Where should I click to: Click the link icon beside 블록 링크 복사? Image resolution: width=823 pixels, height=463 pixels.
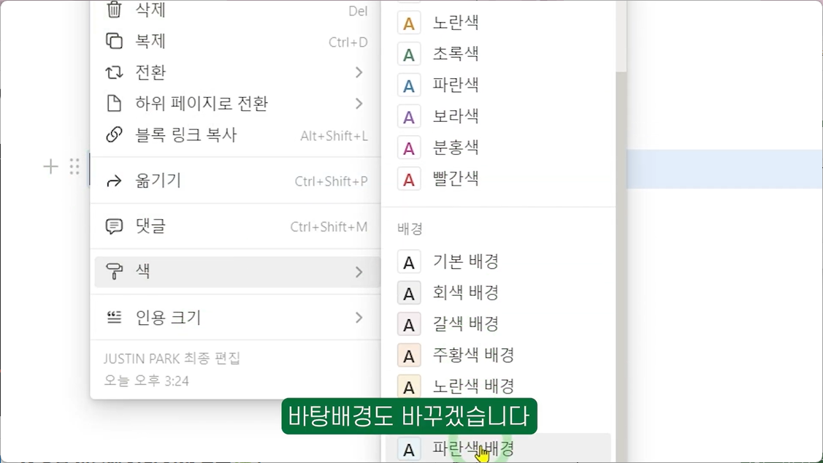[x=114, y=135]
